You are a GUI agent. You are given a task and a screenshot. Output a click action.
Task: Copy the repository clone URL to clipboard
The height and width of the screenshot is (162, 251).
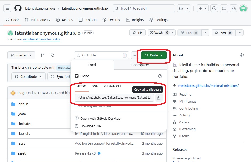(159, 98)
